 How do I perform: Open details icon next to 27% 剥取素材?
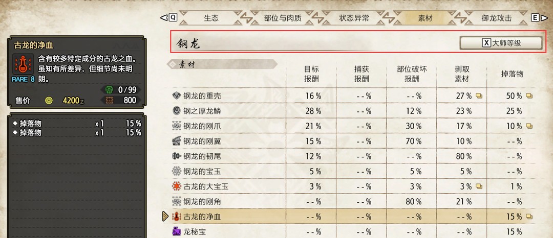(479, 96)
